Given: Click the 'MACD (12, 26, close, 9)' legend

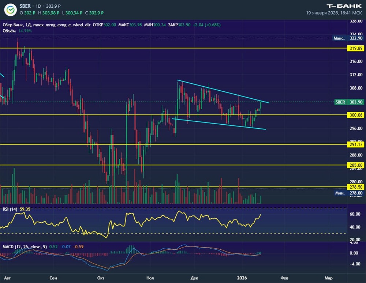Looking at the screenshot, I should point(25,247).
